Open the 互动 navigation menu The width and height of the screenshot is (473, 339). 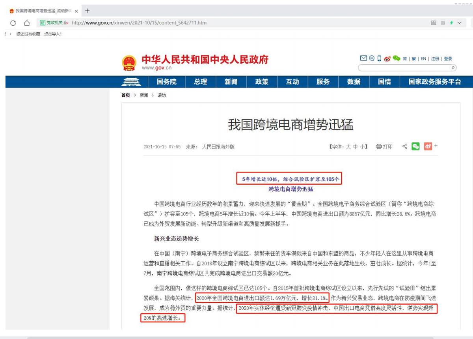pos(292,82)
